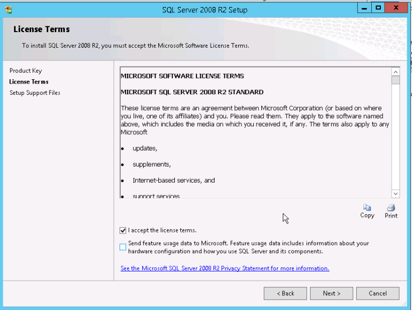The image size is (412, 310).
Task: Click the license text scroll down arrow
Action: pos(395,194)
